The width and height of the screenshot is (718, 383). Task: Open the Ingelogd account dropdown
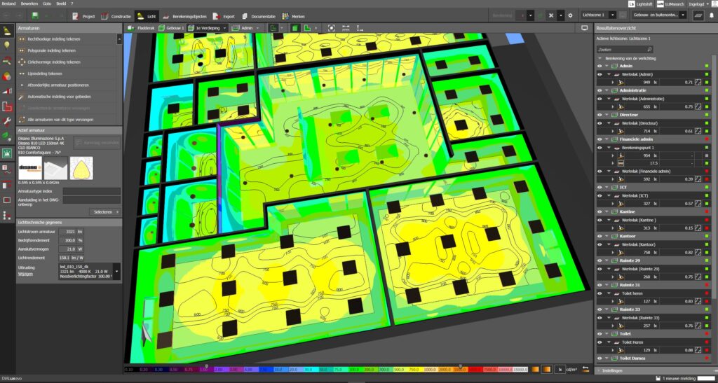point(699,4)
